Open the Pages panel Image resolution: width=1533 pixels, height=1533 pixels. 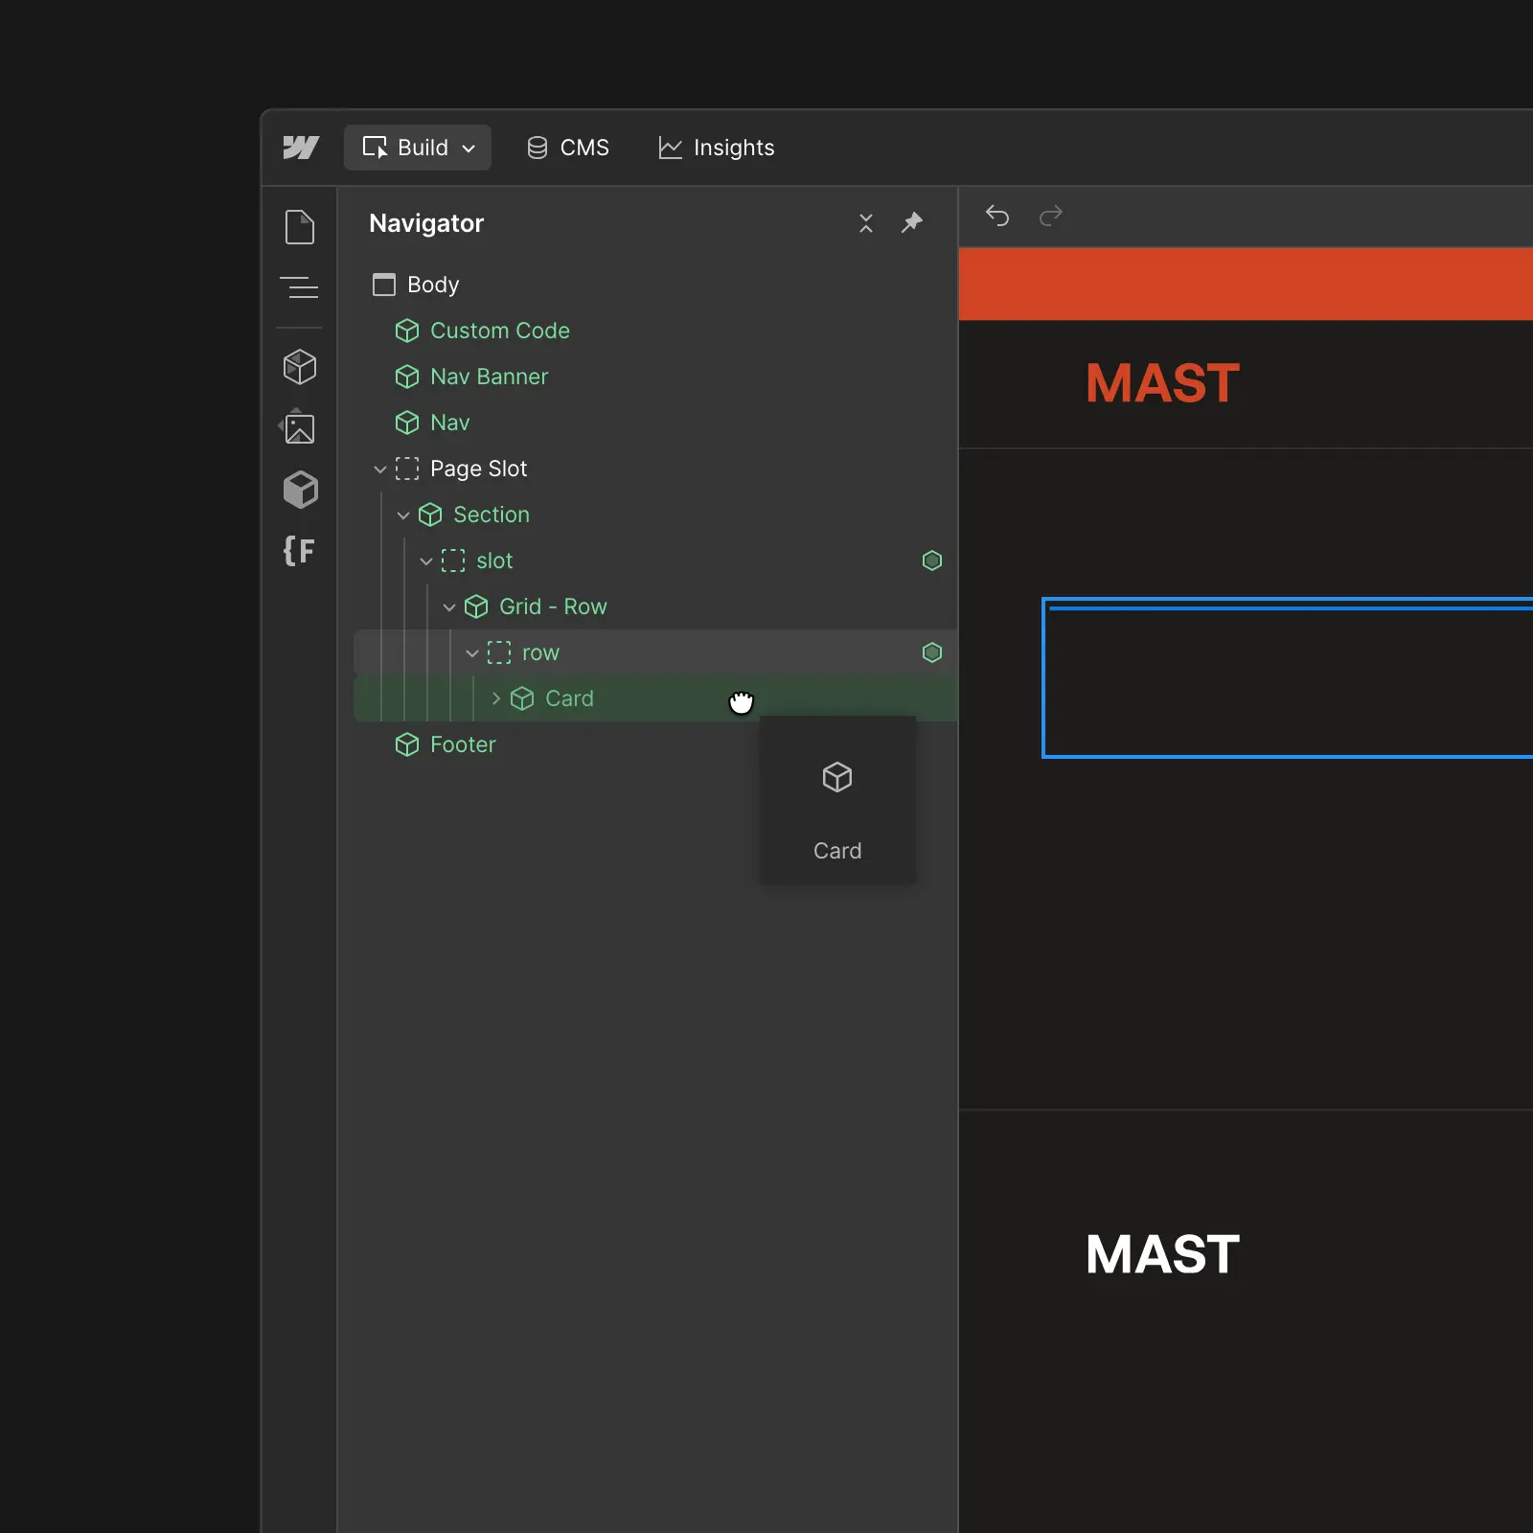[x=301, y=227]
